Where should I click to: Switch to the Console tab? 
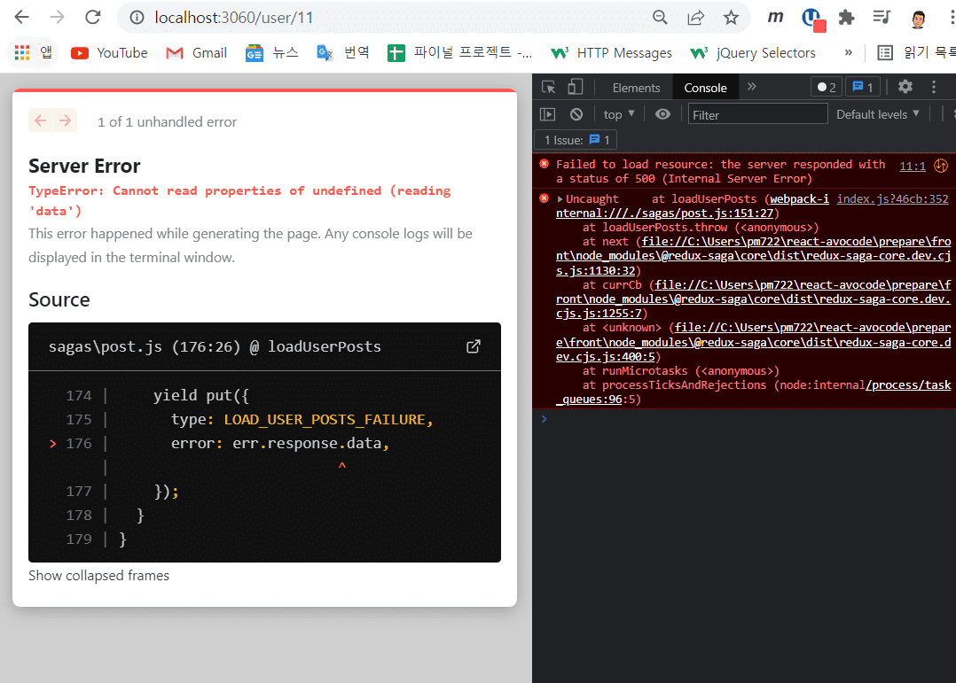tap(705, 88)
